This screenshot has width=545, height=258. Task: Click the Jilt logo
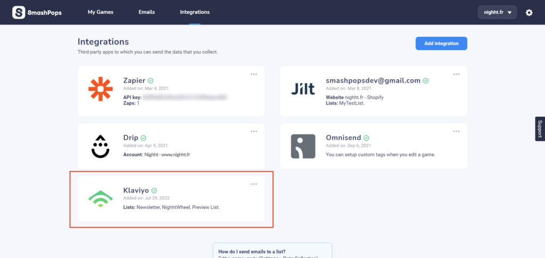coord(303,89)
